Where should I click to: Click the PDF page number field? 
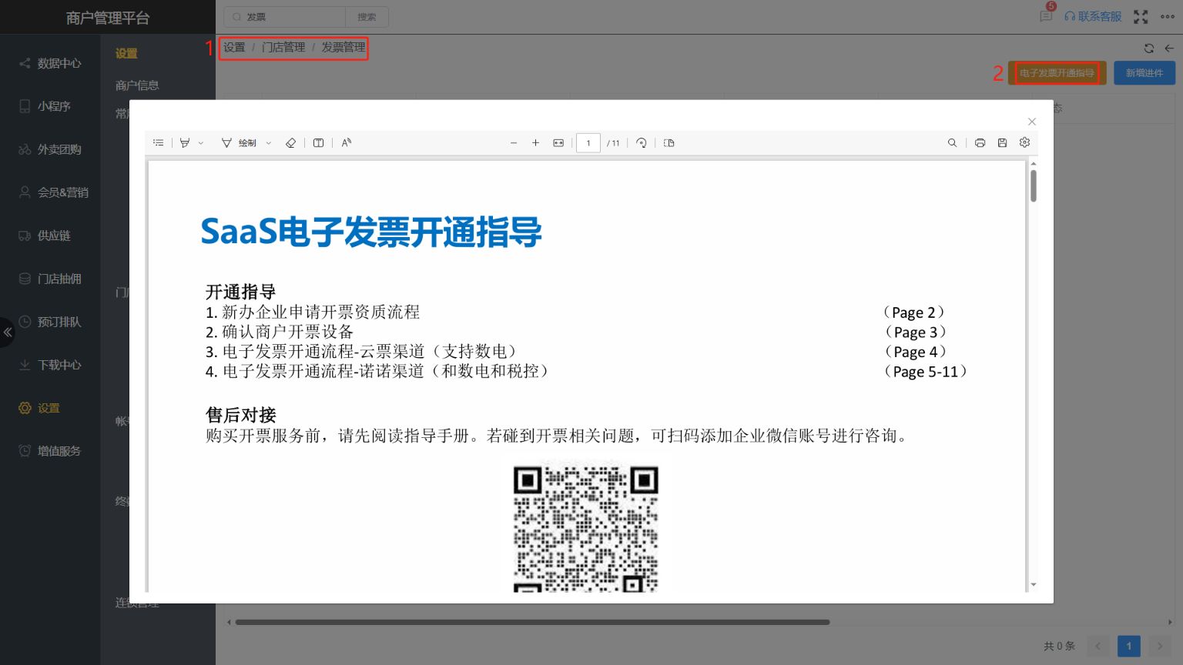(588, 142)
